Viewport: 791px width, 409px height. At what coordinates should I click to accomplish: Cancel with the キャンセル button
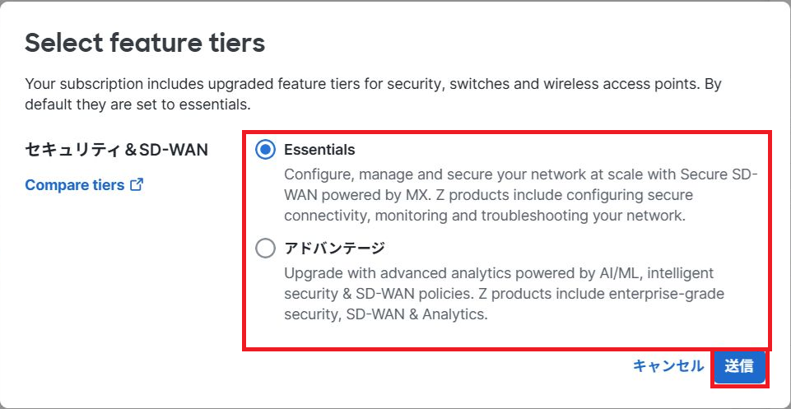coord(668,366)
